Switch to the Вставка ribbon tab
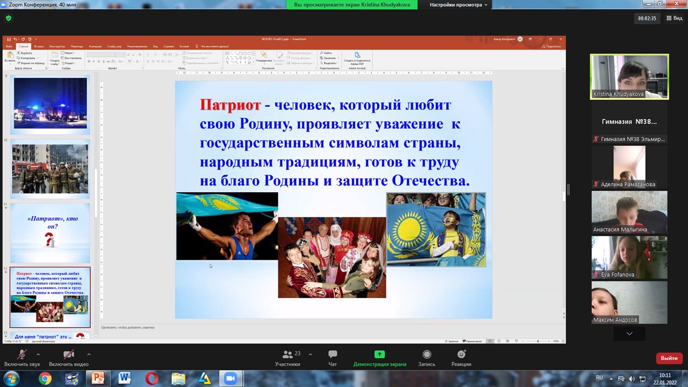This screenshot has width=688, height=387. click(39, 47)
